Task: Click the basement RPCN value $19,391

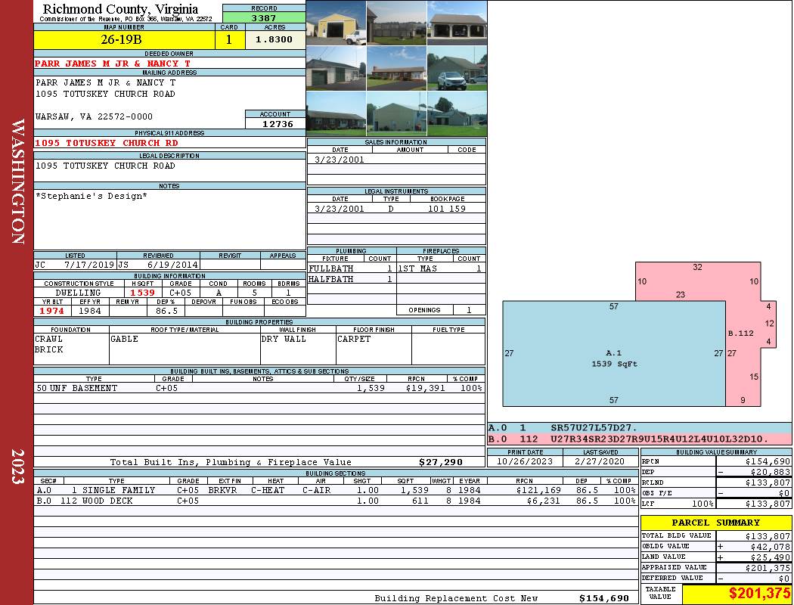Action: (425, 388)
